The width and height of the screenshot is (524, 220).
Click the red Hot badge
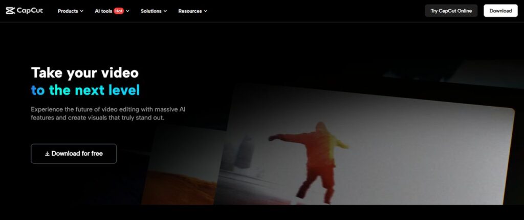[x=118, y=11]
